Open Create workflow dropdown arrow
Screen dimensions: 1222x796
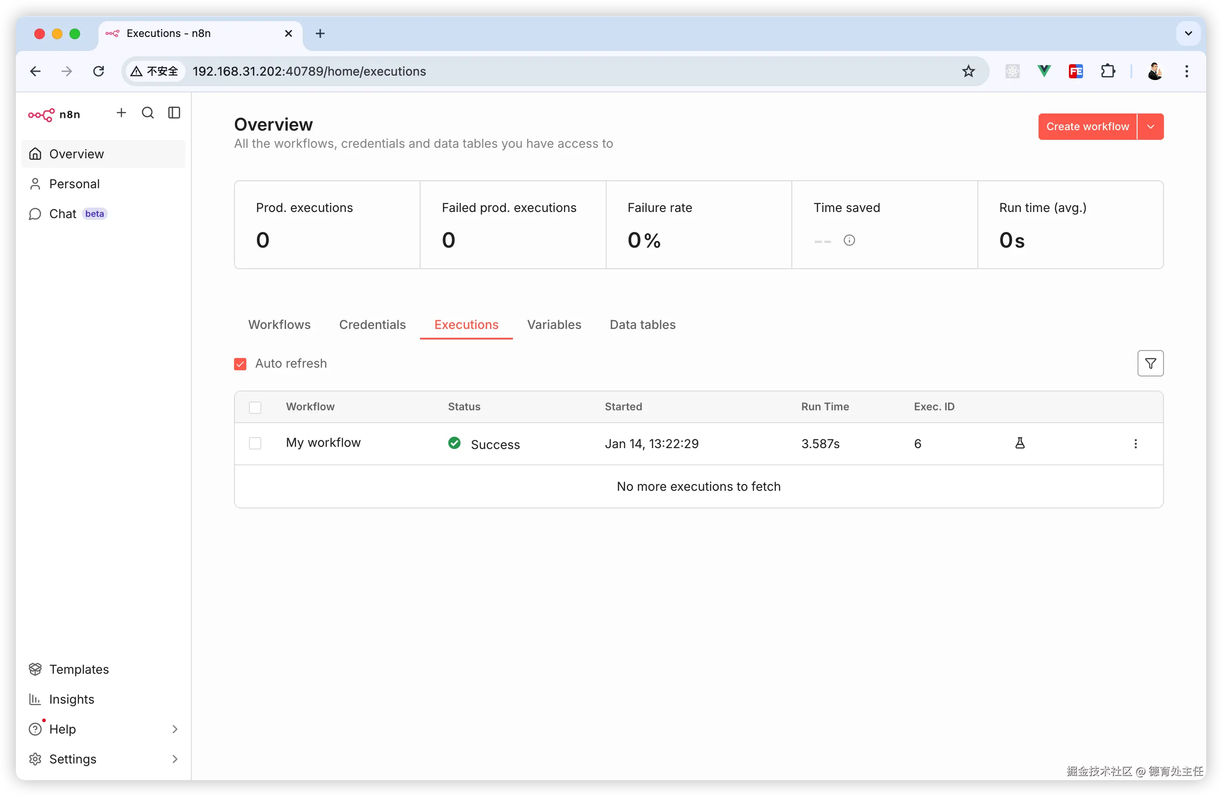point(1151,127)
